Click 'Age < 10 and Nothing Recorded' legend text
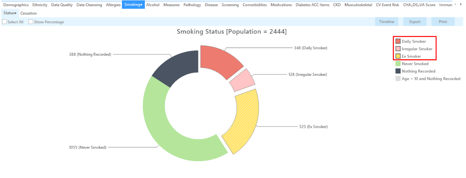The width and height of the screenshot is (466, 178). pyautogui.click(x=431, y=79)
